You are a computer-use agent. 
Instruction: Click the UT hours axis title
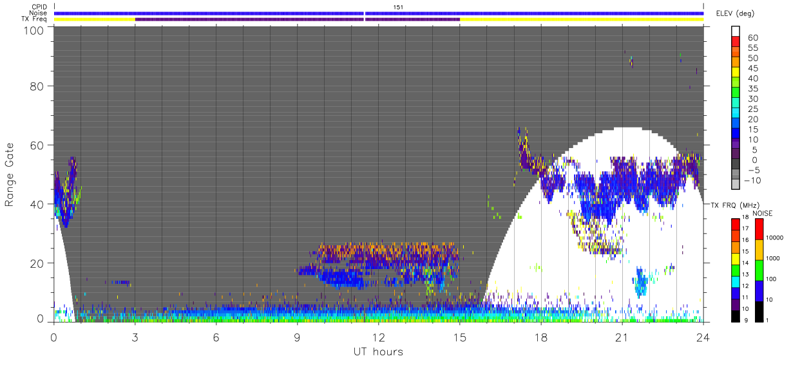point(378,351)
